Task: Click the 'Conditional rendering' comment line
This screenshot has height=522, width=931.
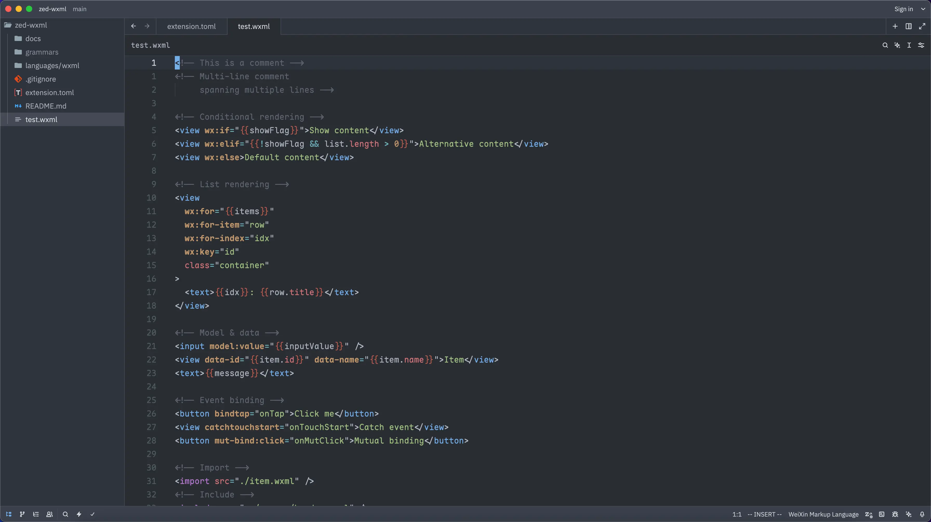Action: coord(249,117)
